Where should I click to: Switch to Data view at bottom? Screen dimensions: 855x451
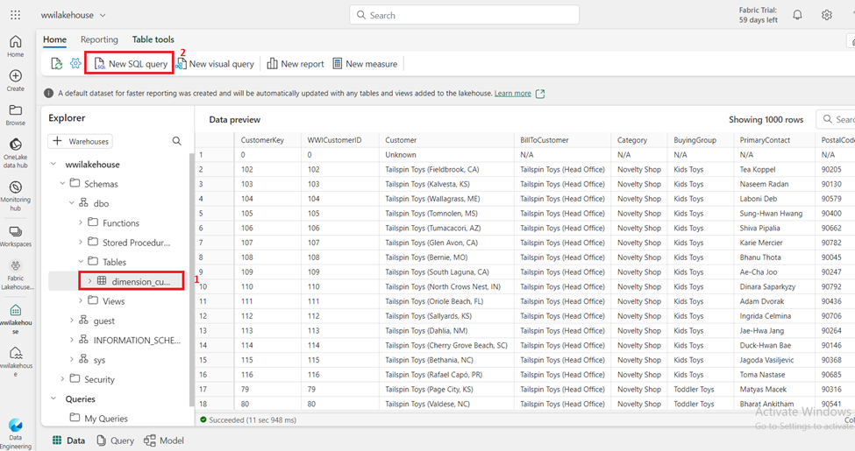coord(68,440)
